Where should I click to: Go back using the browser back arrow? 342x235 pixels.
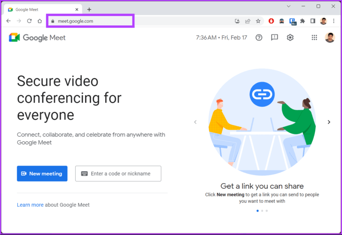(8, 21)
